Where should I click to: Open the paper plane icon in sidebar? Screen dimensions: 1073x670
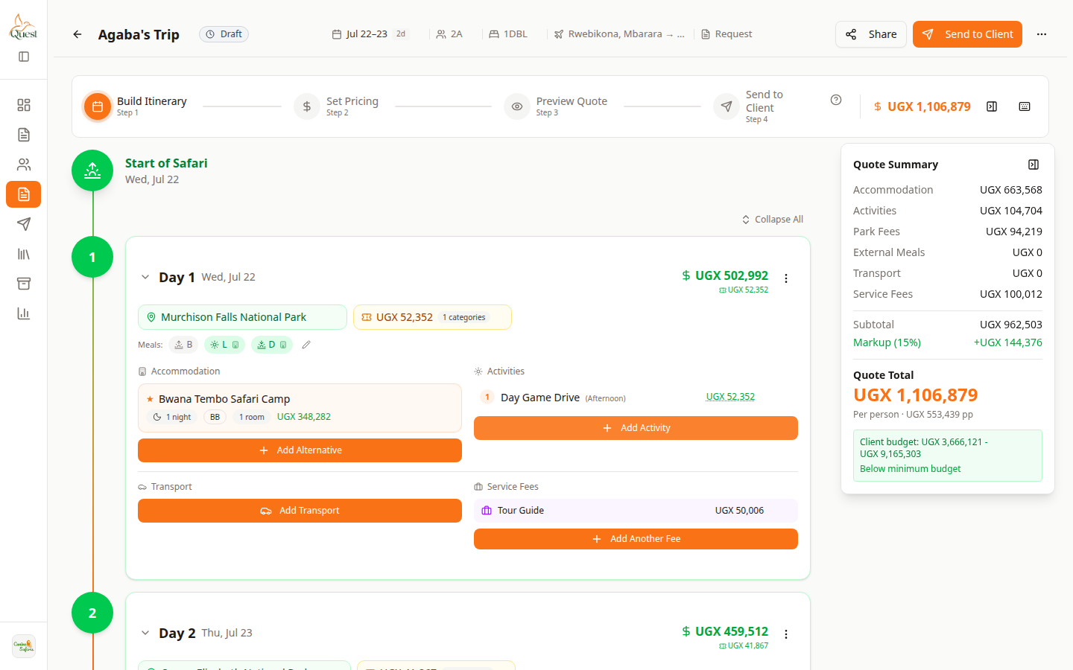click(x=24, y=224)
